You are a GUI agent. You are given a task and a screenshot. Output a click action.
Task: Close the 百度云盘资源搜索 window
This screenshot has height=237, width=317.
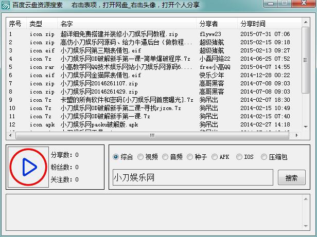[x=304, y=4]
